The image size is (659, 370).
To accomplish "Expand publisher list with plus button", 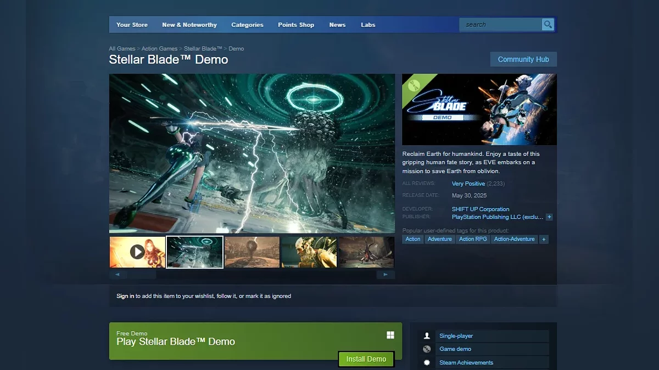I will point(549,217).
